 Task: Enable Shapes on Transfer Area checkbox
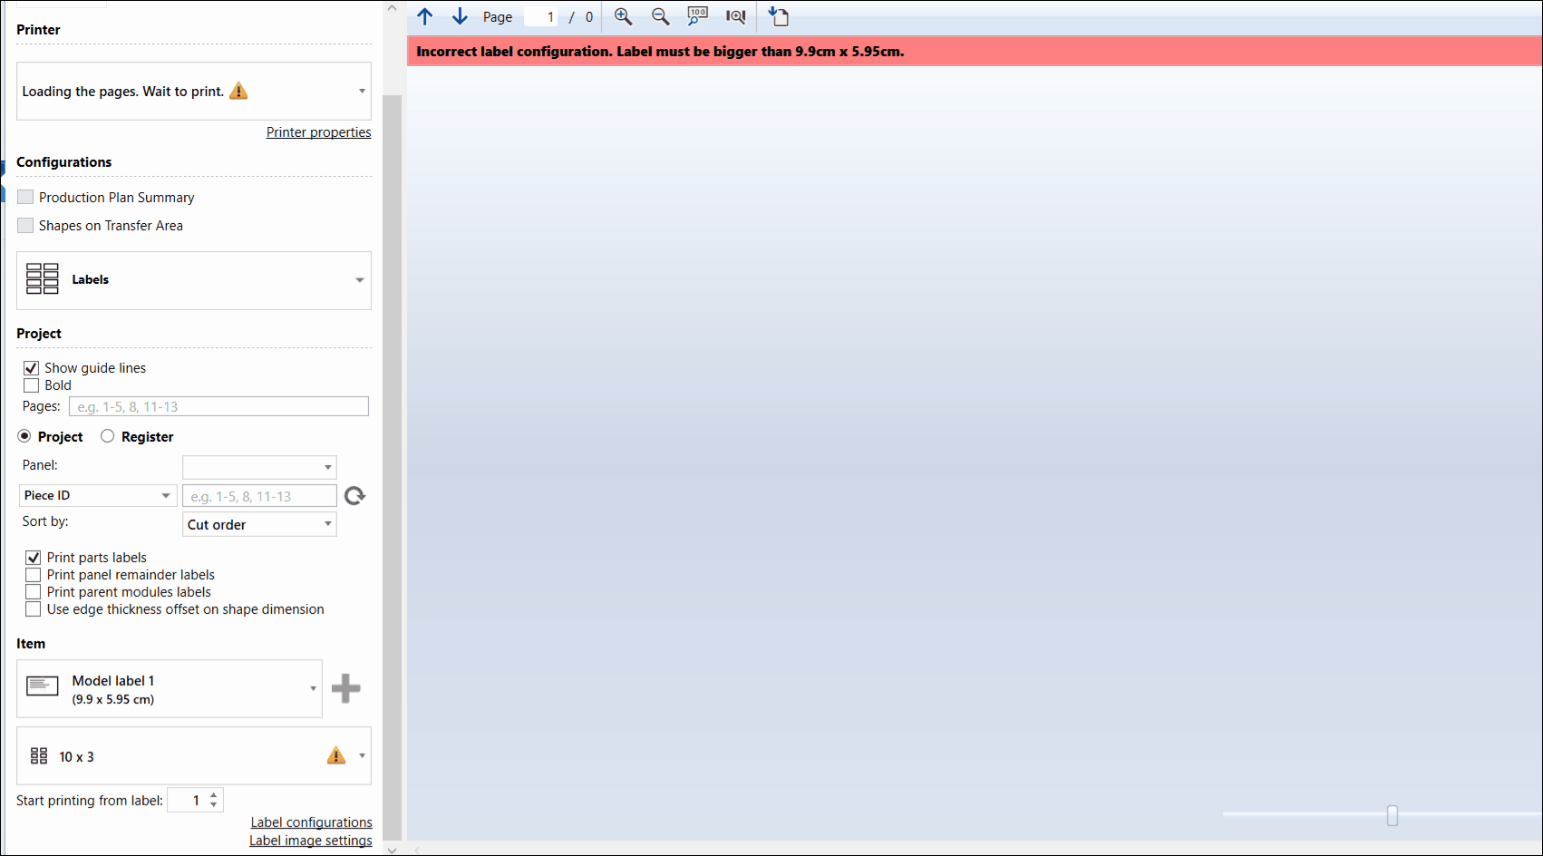[x=25, y=225]
